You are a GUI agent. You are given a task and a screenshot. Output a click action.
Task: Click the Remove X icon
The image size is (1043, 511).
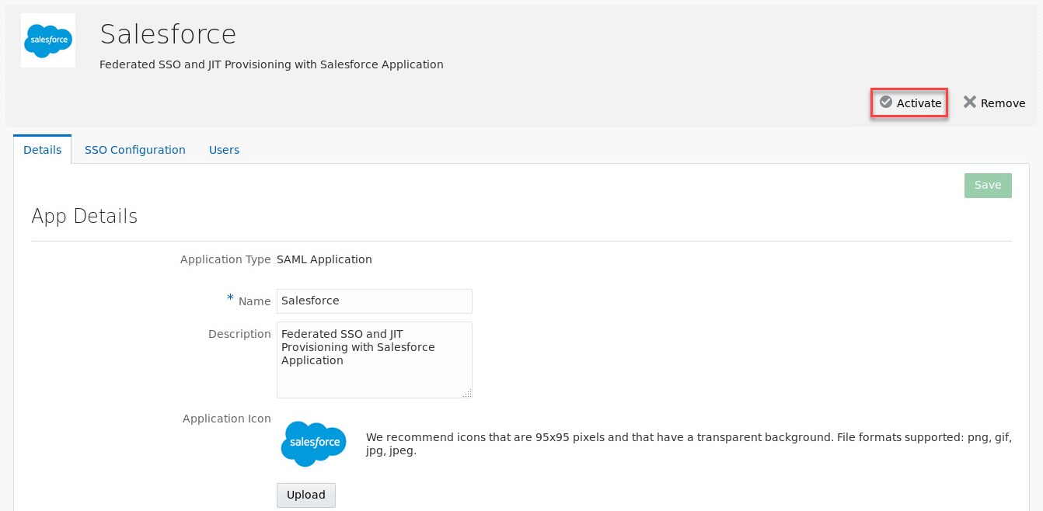tap(969, 102)
